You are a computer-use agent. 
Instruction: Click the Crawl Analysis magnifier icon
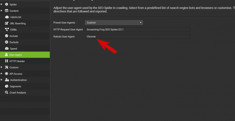(6, 93)
